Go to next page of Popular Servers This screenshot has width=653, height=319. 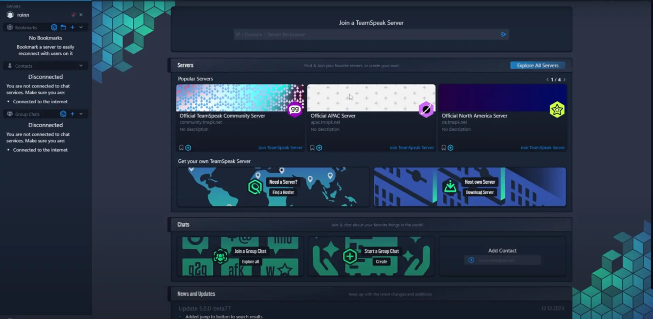pos(564,79)
